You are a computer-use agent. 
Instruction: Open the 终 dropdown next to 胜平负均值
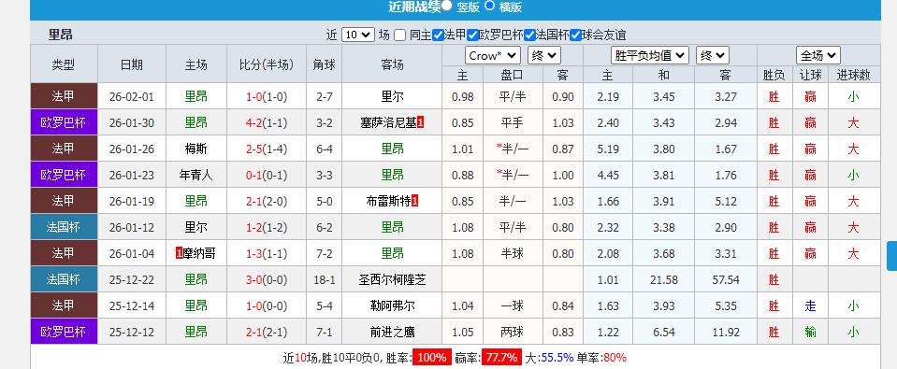tap(712, 55)
